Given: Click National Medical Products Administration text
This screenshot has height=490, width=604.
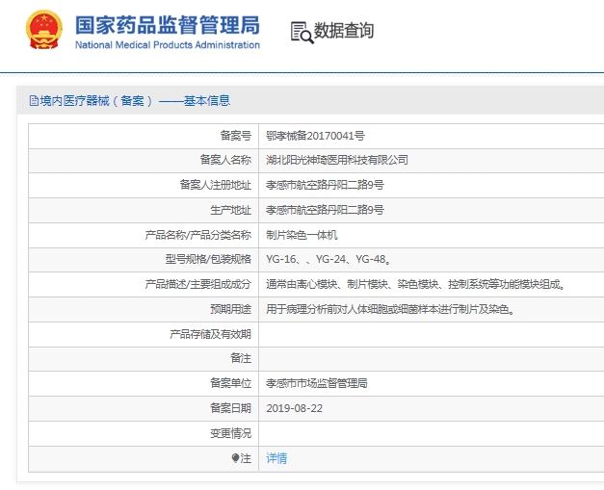Looking at the screenshot, I should click(168, 45).
